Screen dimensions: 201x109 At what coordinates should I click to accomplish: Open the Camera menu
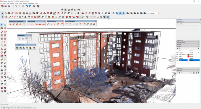[12, 3]
